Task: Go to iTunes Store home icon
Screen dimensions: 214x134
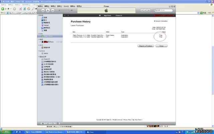Action: pyautogui.click(x=100, y=15)
